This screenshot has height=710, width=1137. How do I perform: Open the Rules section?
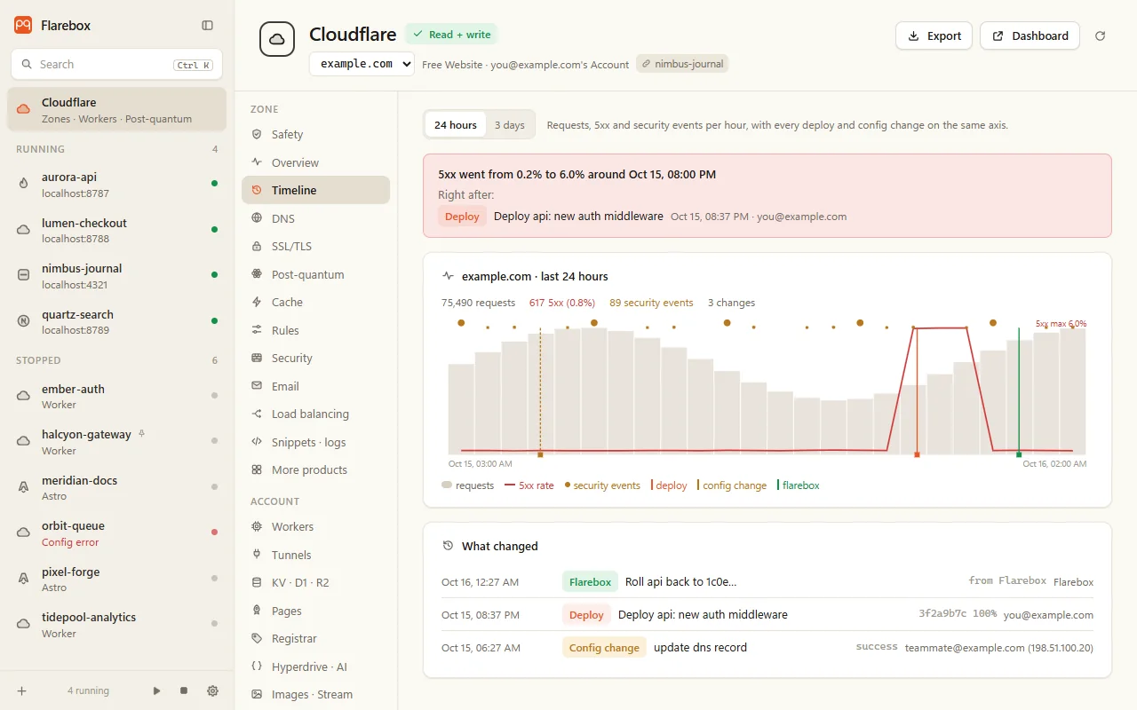coord(315,330)
